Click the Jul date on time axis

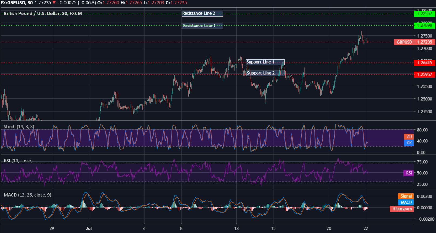click(x=89, y=228)
